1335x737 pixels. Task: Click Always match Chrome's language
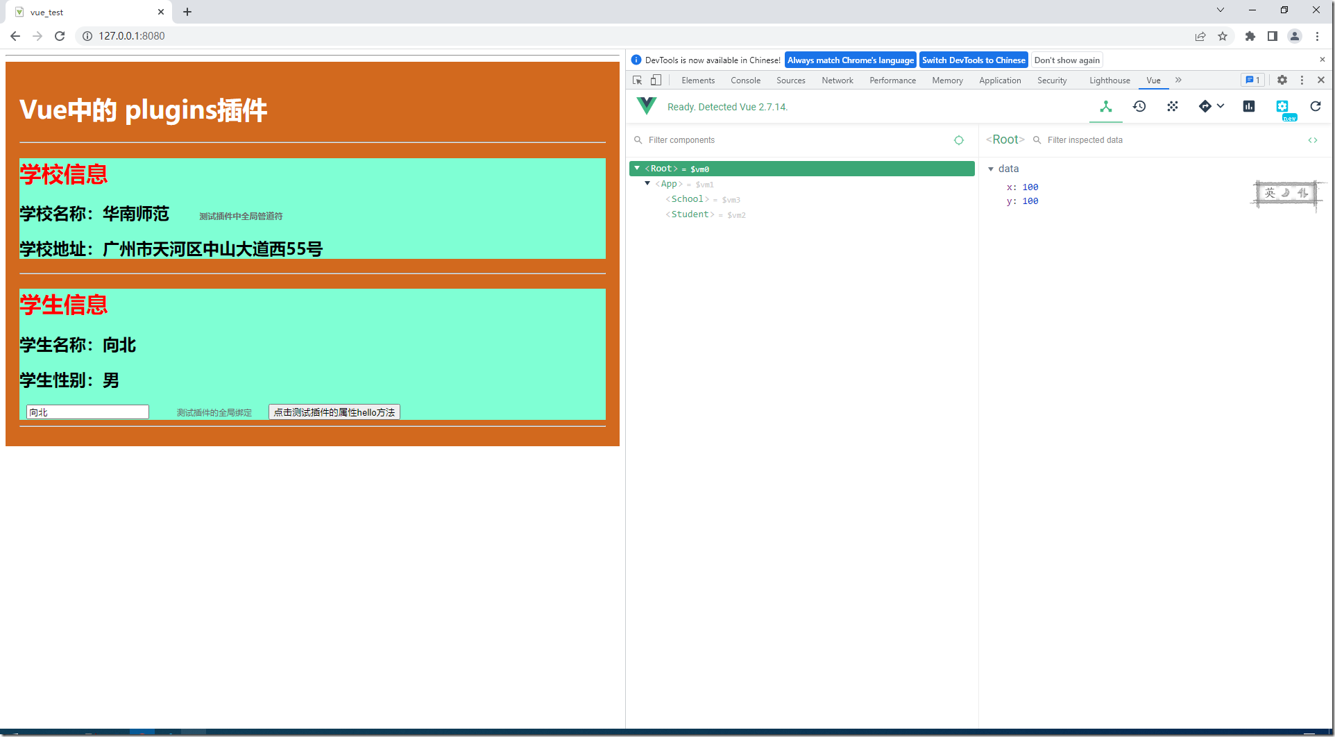[x=850, y=60]
